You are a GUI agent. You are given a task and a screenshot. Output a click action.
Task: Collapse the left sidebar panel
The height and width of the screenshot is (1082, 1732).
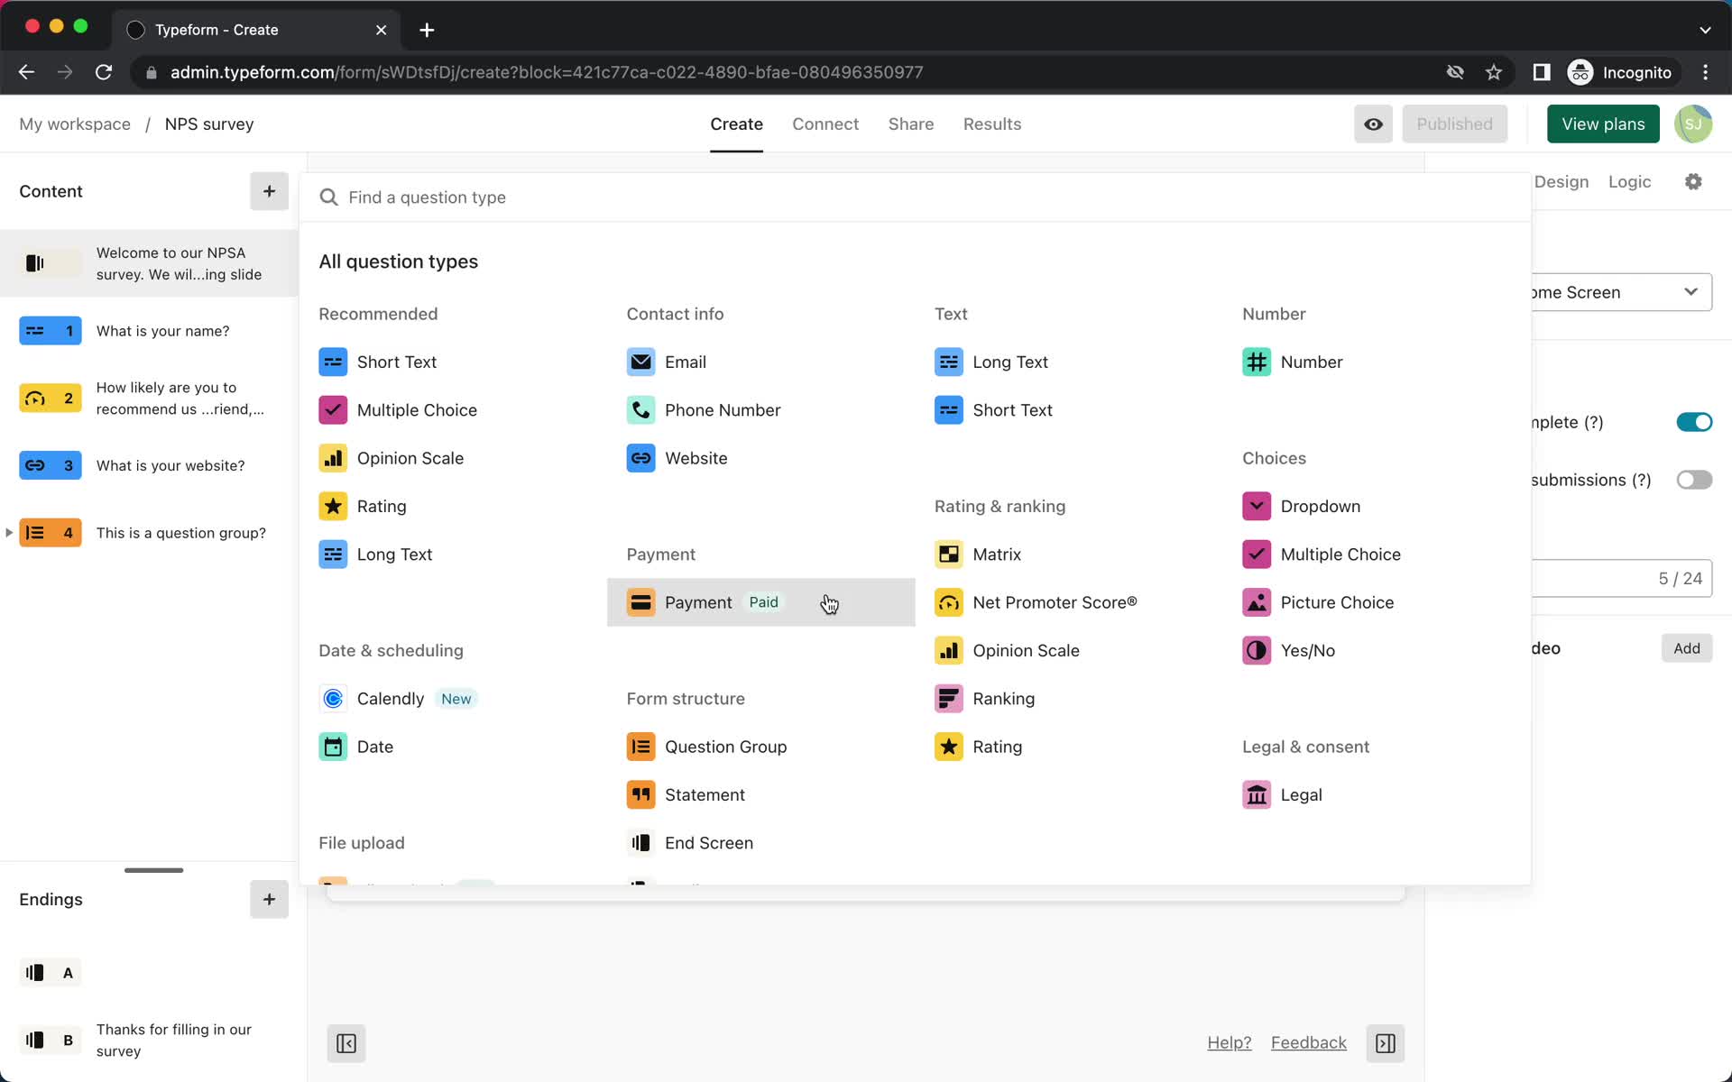coord(346,1043)
